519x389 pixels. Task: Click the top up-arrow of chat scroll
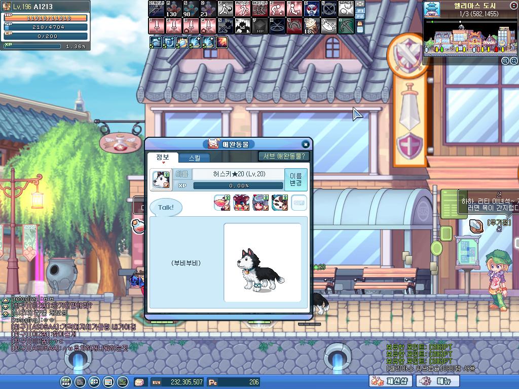click(6, 300)
